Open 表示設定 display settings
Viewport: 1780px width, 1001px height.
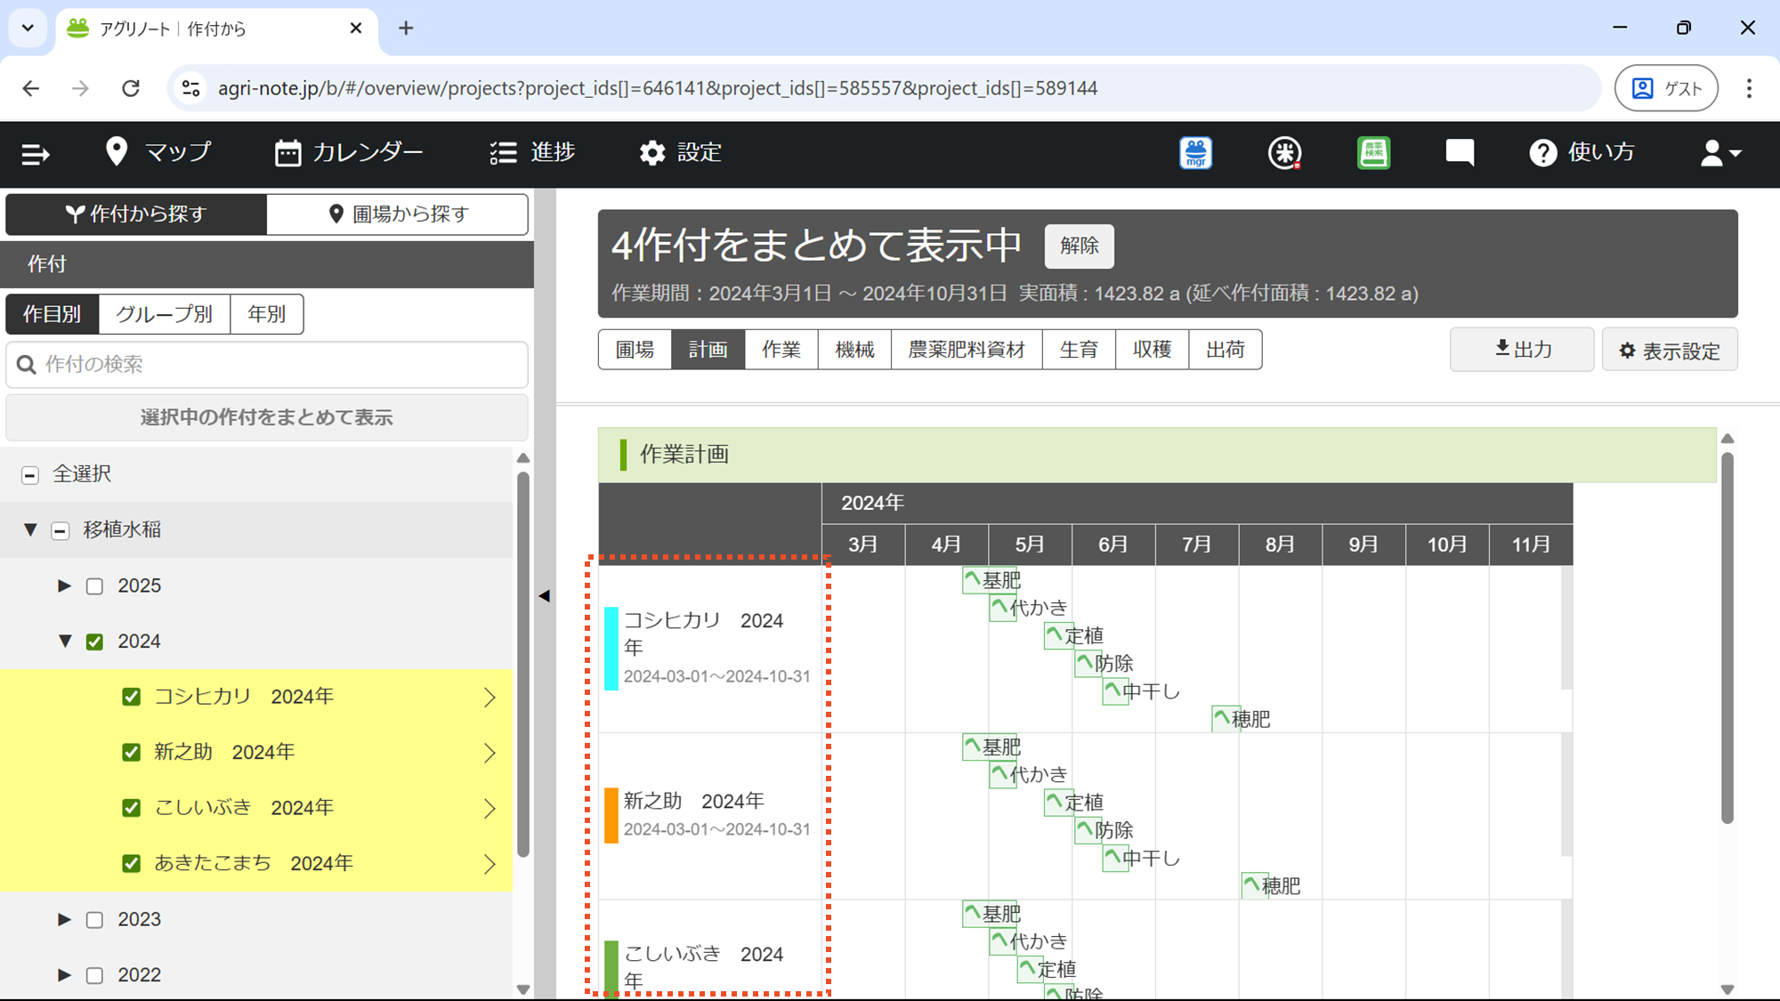point(1670,350)
